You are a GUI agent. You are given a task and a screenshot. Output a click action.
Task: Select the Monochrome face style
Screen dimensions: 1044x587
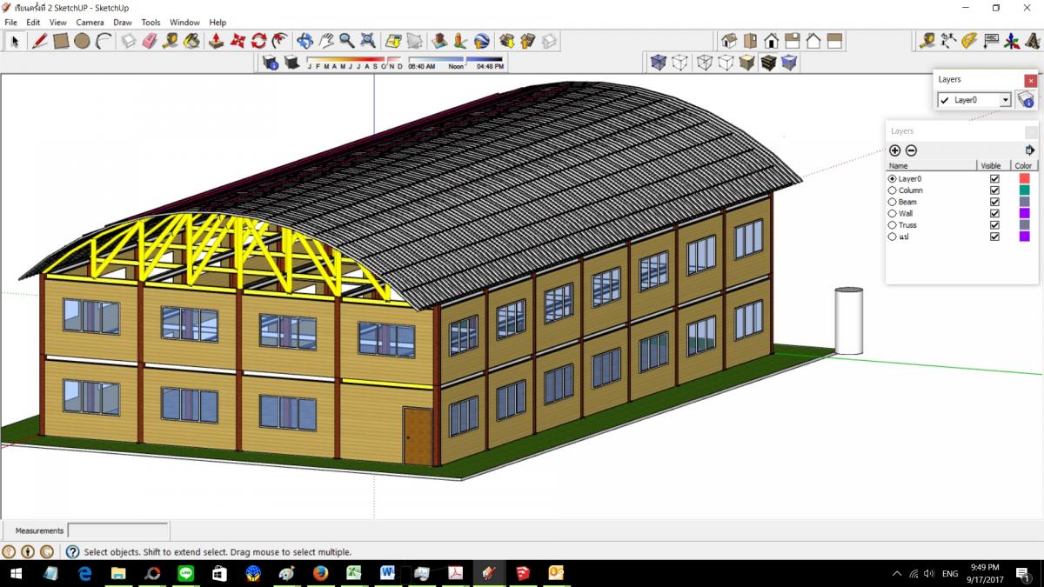789,63
